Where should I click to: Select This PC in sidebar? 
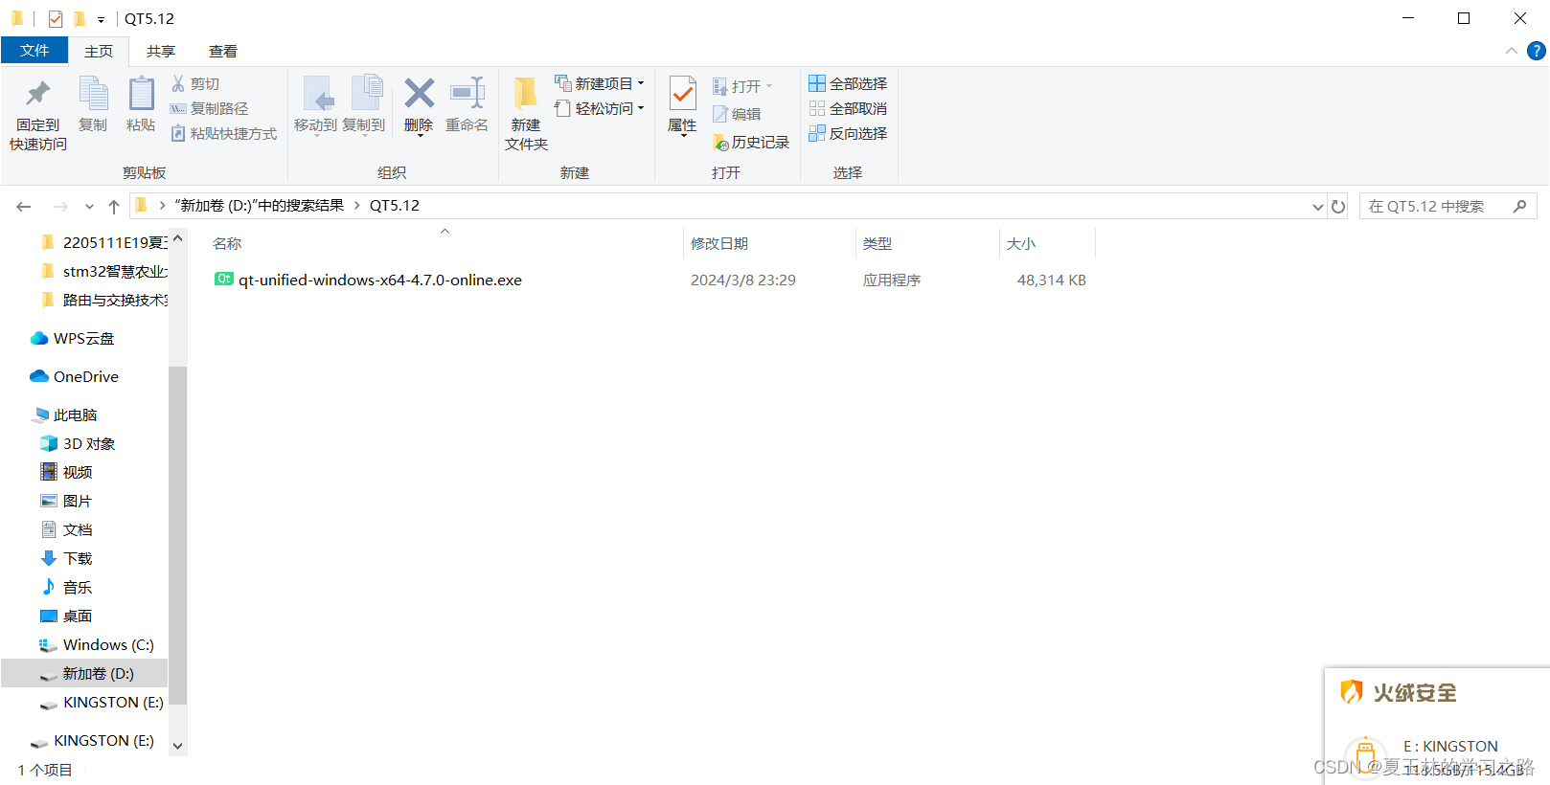75,415
